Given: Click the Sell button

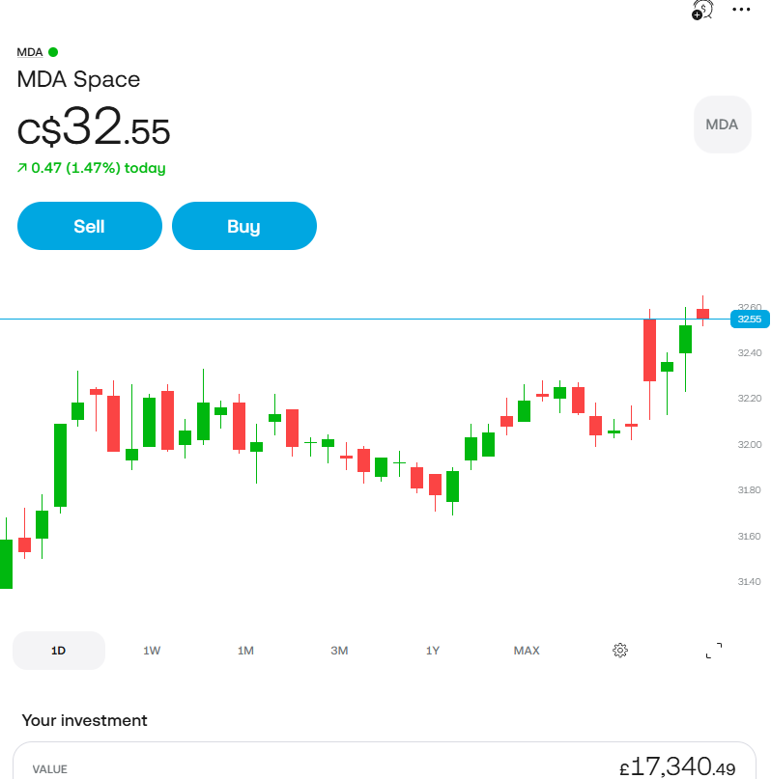Looking at the screenshot, I should click(x=90, y=226).
